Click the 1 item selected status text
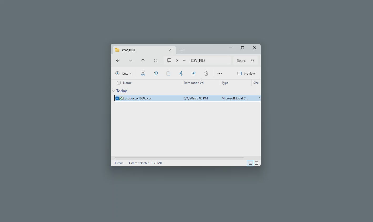Viewport: 373px width, 222px height. coord(139,163)
